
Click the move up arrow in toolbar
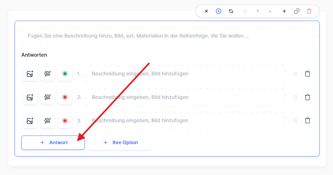[258, 11]
